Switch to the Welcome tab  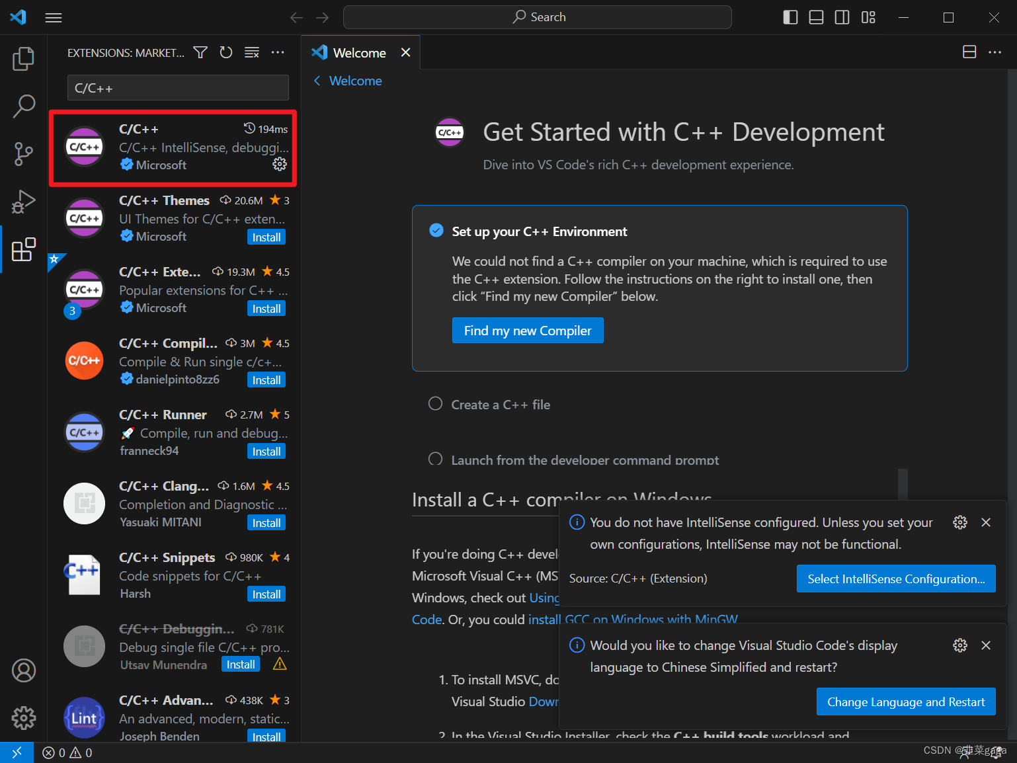click(360, 52)
